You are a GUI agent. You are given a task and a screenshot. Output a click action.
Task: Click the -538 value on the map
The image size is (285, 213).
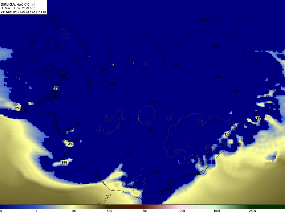[154, 172]
